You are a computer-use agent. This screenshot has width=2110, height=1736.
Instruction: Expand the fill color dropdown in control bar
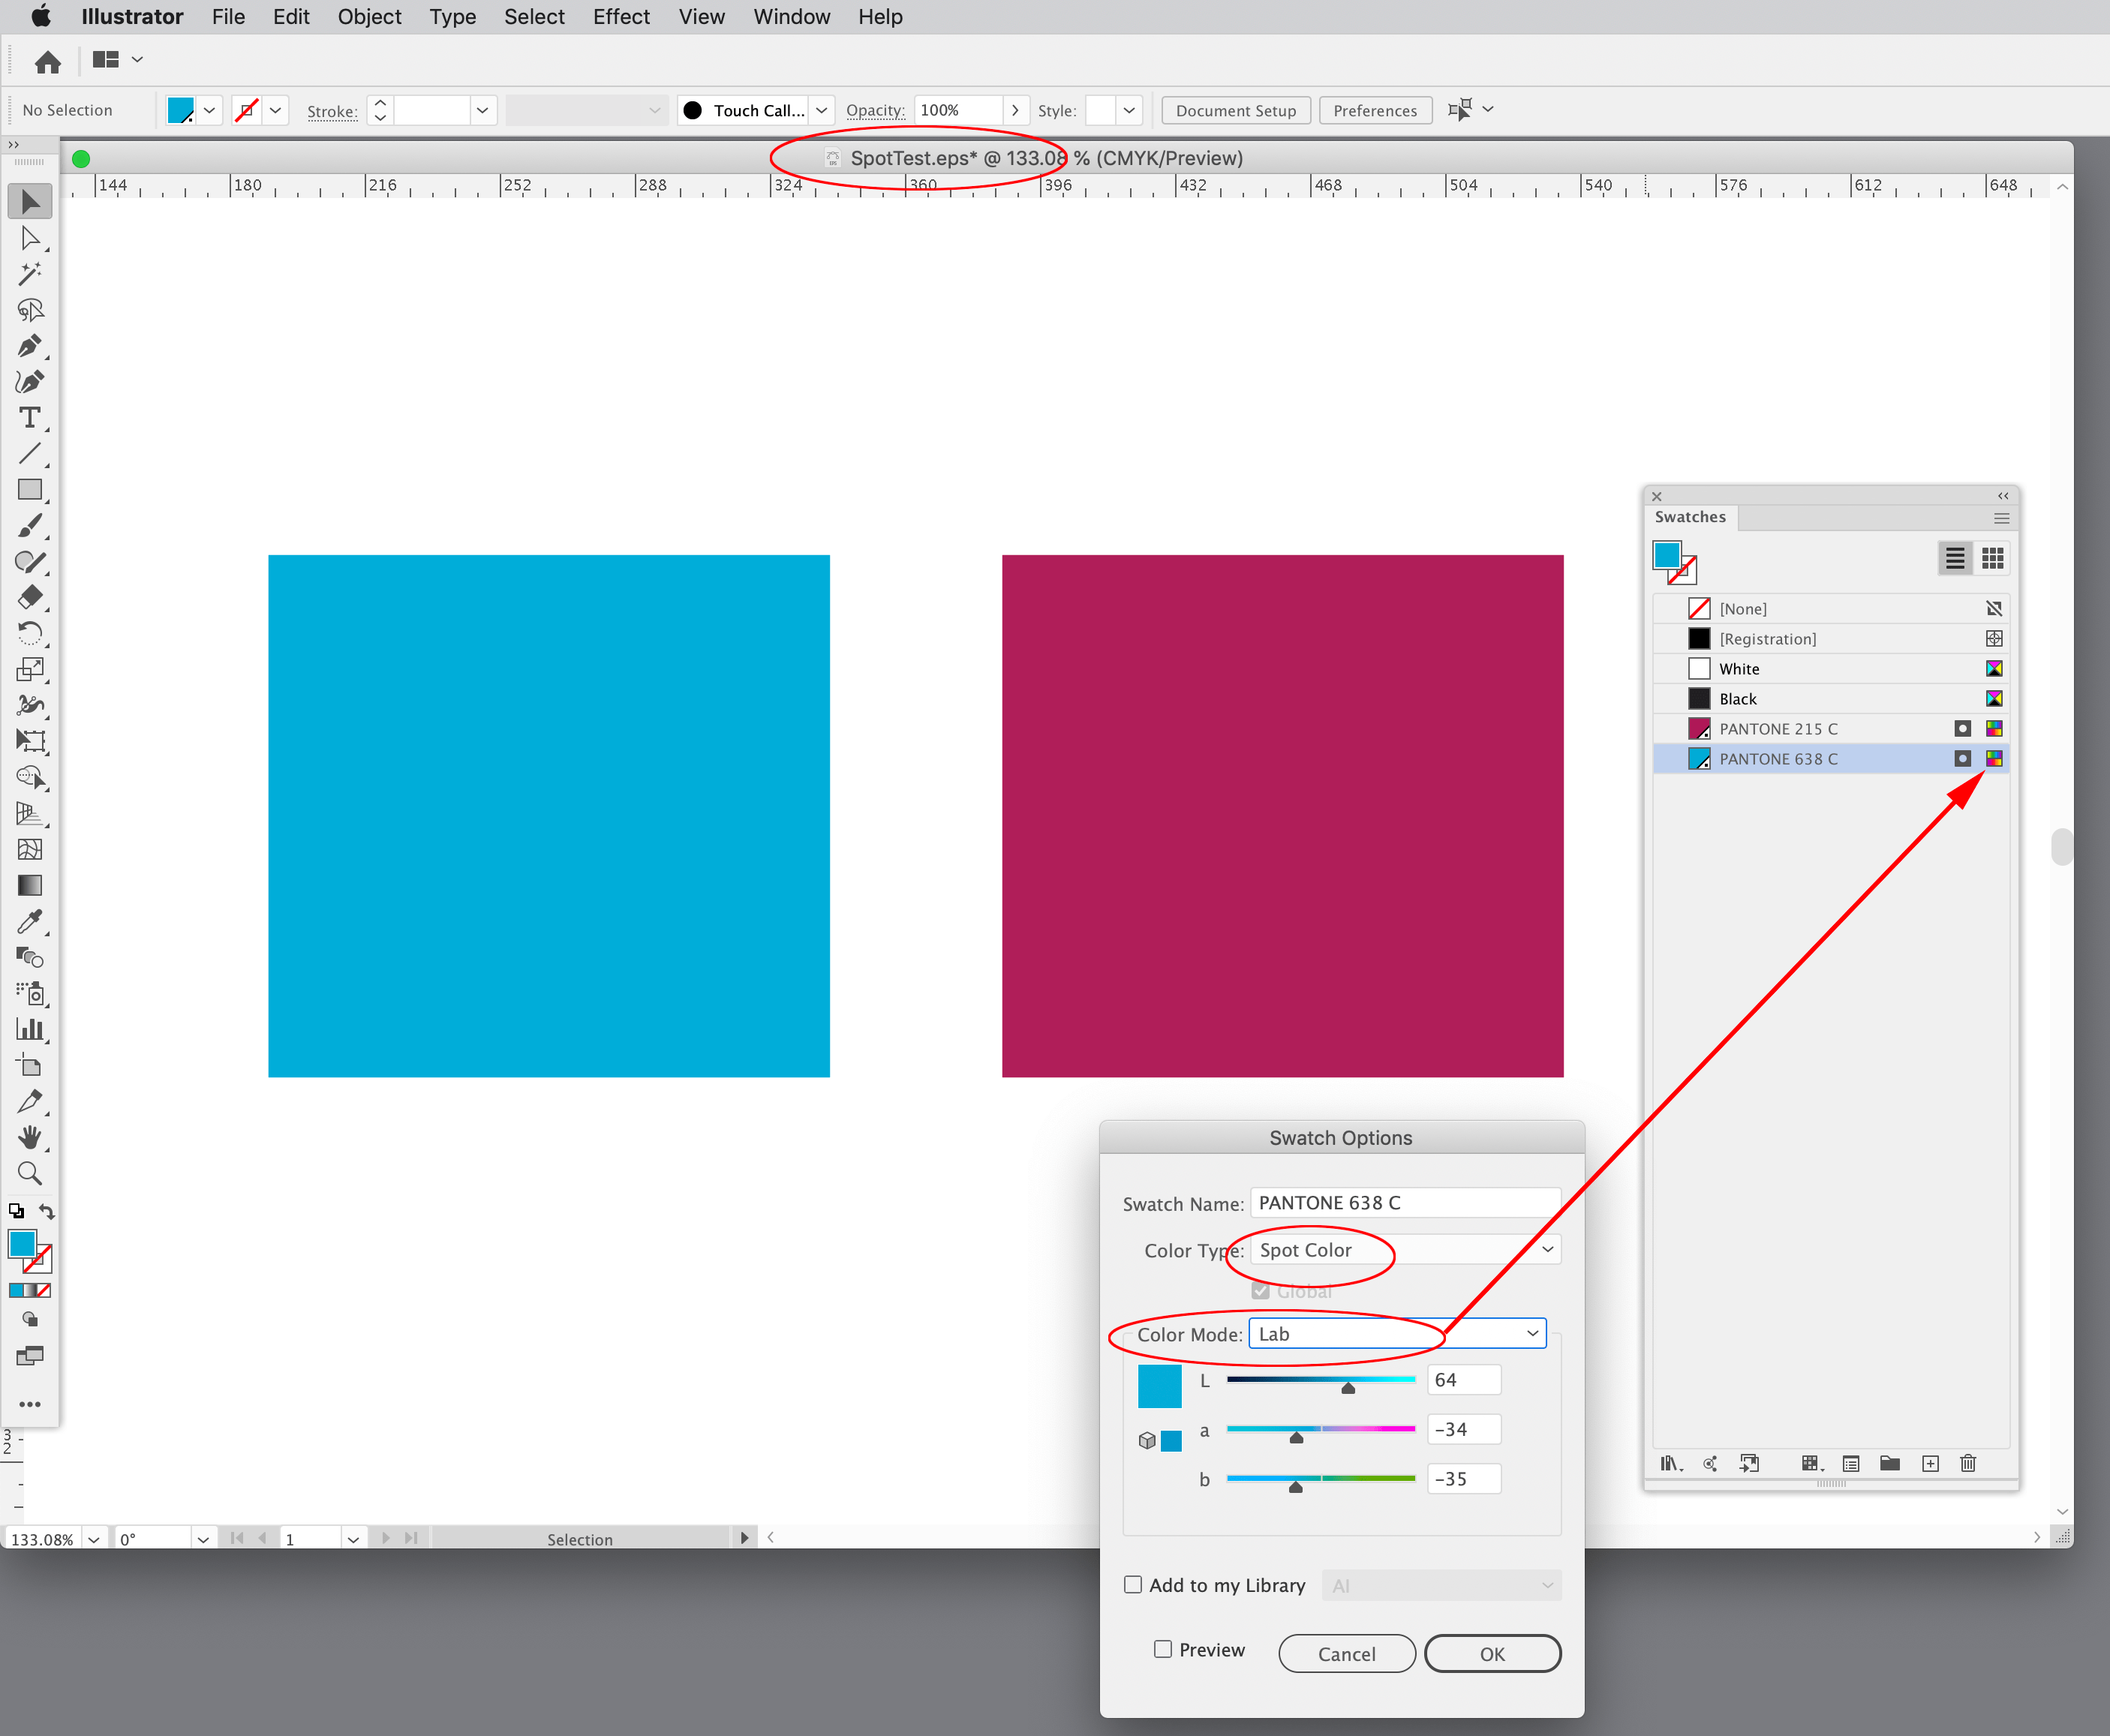209,110
